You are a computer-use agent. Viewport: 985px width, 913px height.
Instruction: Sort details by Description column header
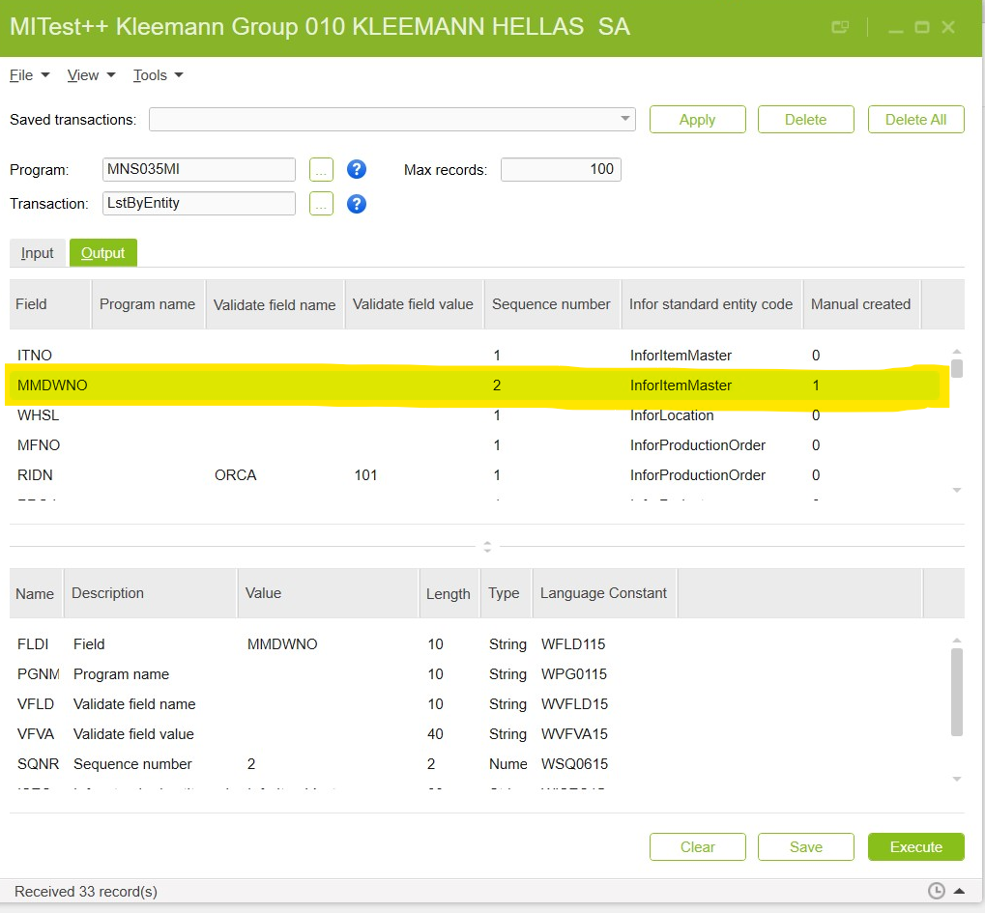[x=150, y=593]
